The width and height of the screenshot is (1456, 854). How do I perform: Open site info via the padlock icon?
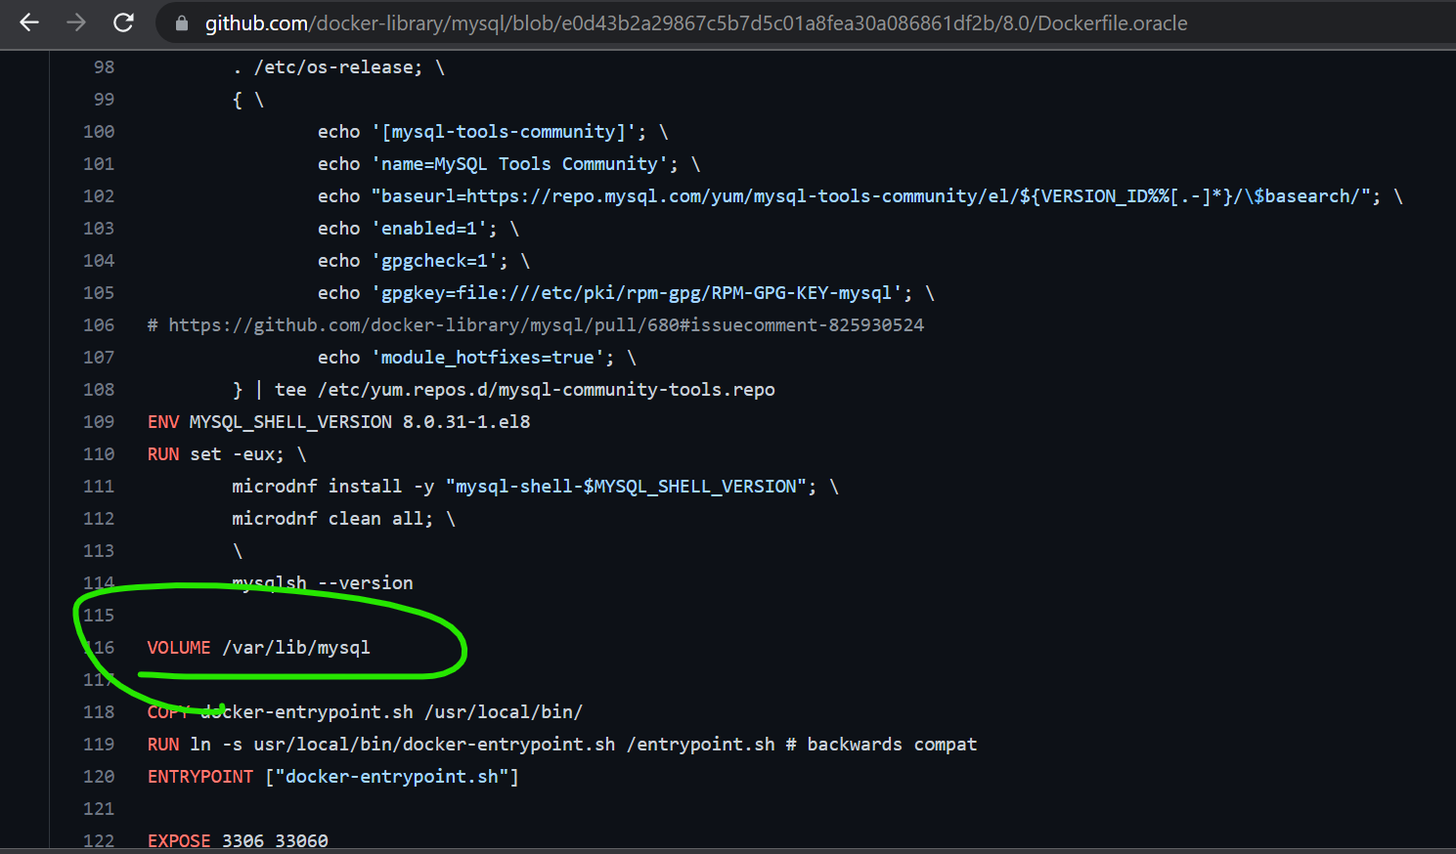coord(182,23)
